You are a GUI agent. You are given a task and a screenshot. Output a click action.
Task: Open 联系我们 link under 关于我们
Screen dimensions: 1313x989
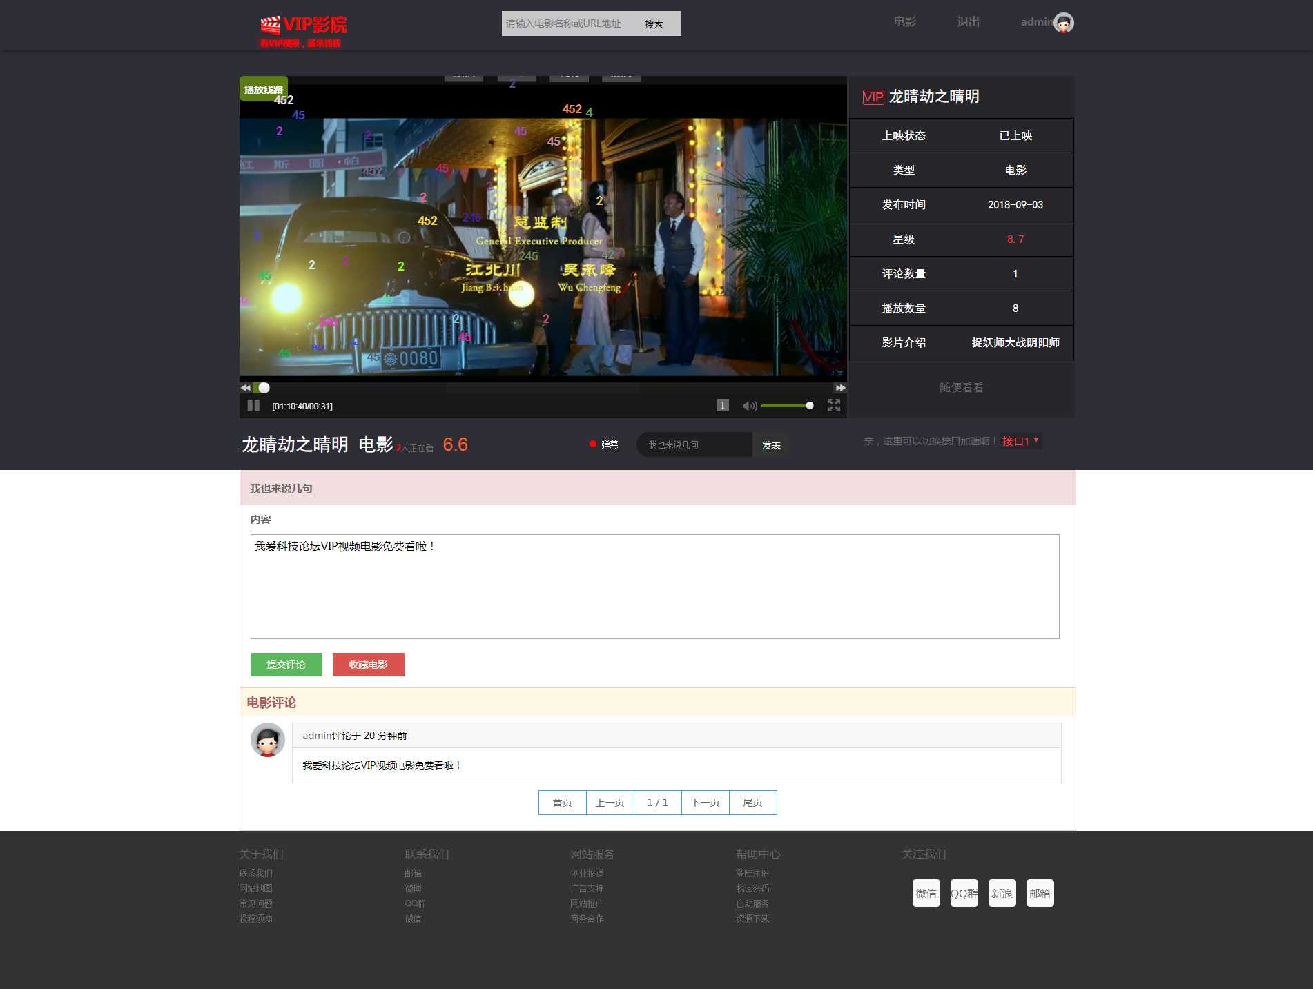pos(255,873)
